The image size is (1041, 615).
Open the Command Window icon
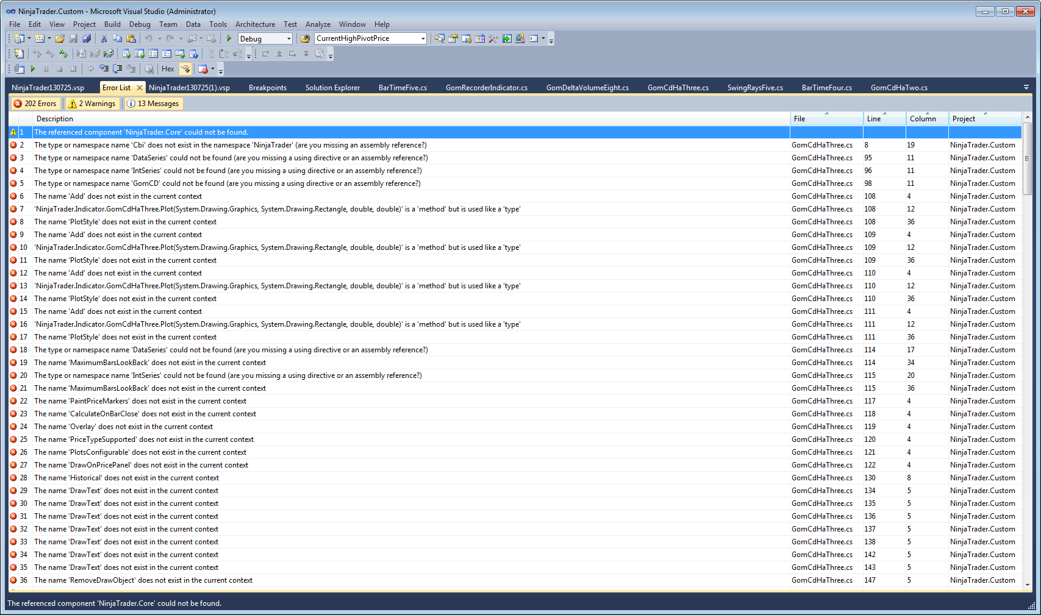[x=534, y=38]
